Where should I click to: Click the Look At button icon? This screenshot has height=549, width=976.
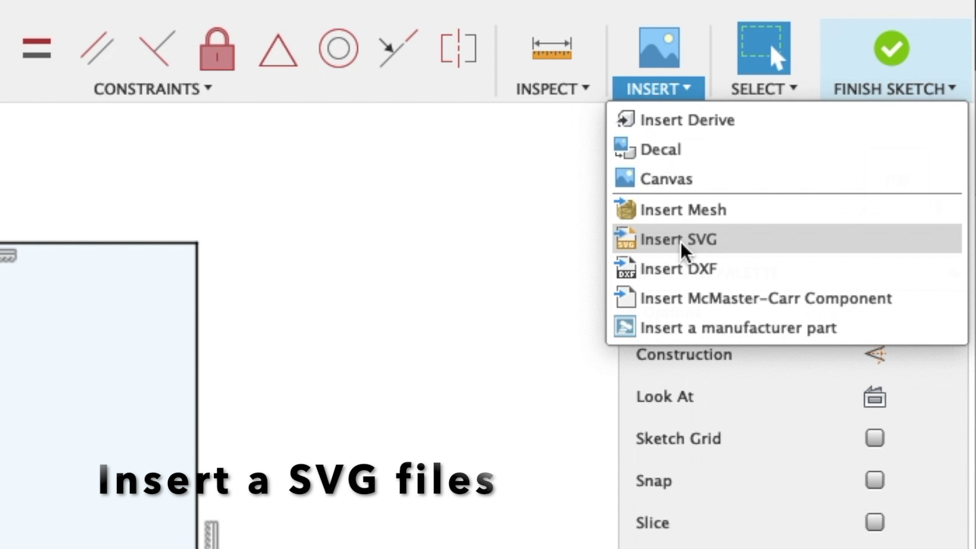coord(874,397)
